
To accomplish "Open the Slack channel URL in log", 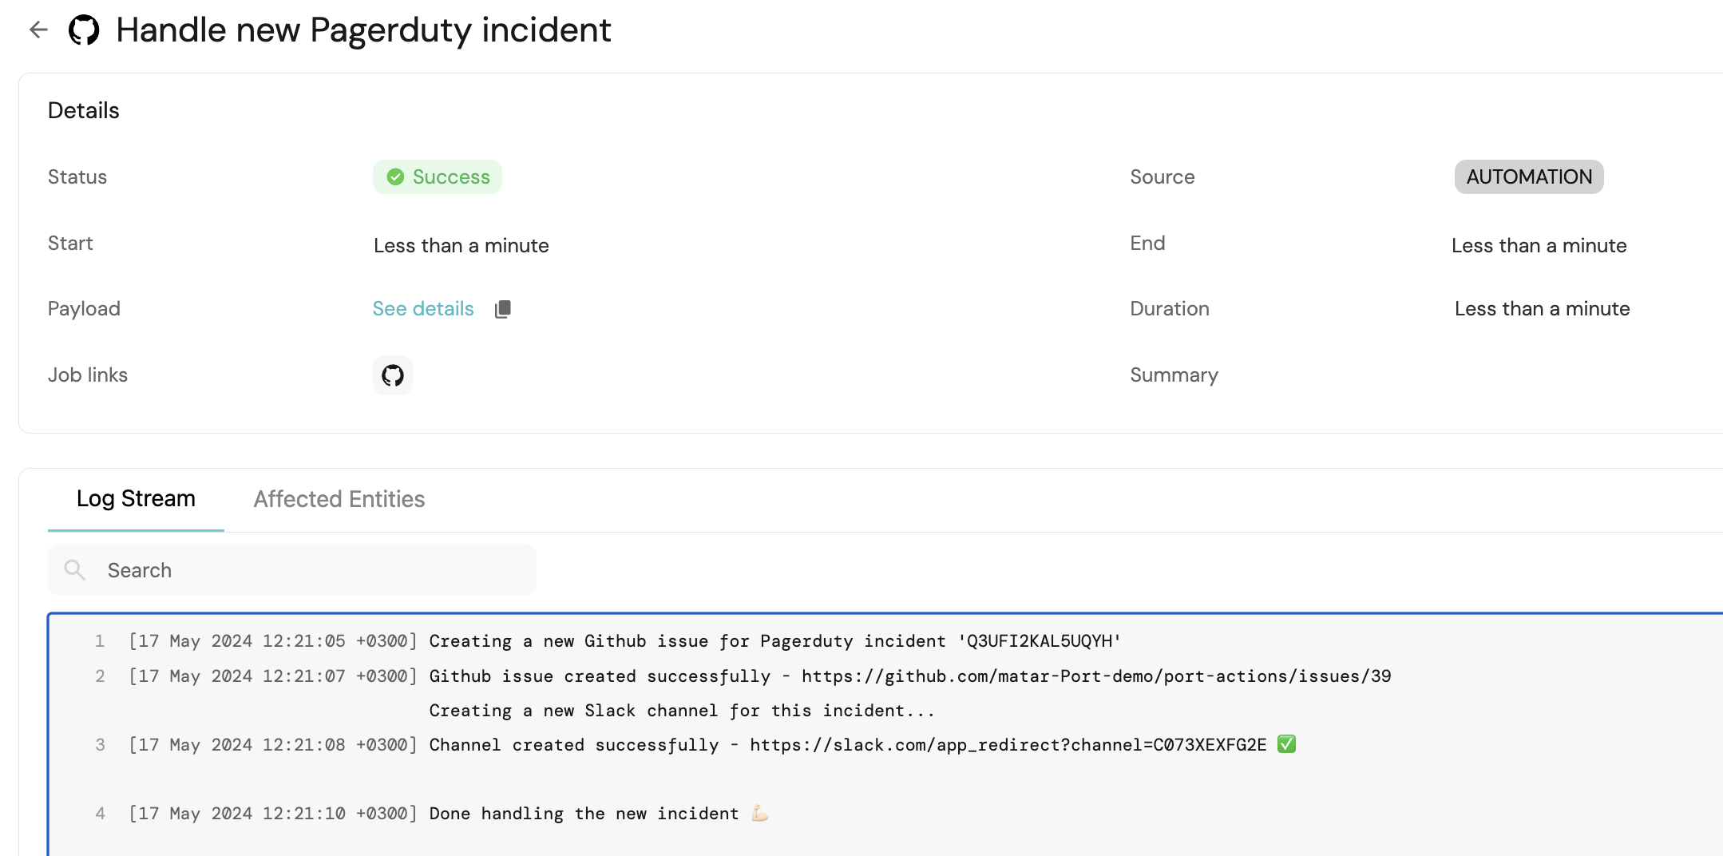I will coord(1008,745).
